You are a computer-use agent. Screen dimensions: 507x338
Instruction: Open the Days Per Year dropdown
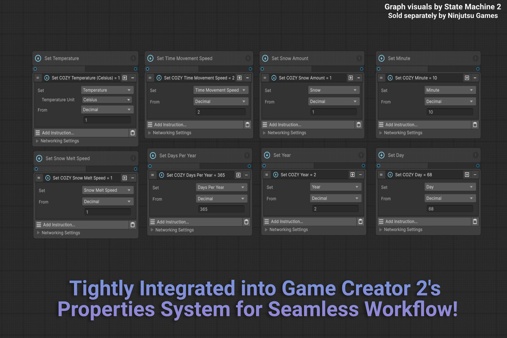pos(222,187)
